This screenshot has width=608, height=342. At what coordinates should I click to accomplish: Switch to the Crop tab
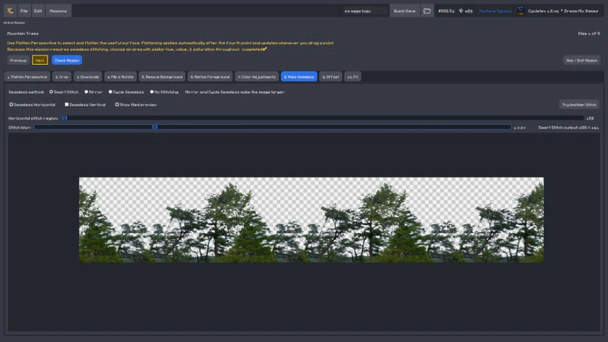click(62, 77)
